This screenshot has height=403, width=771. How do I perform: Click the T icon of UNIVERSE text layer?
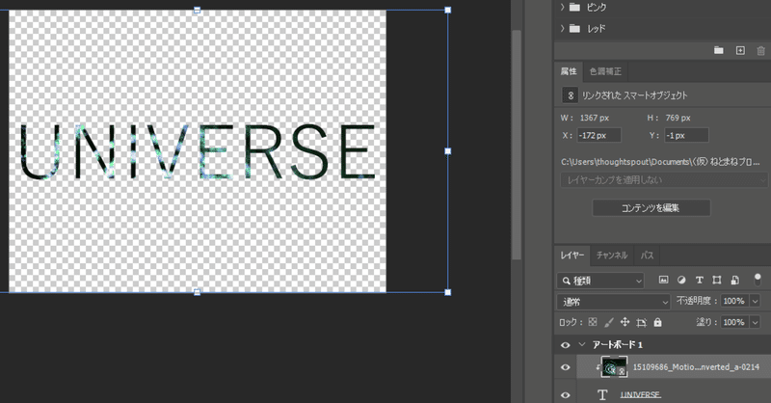(x=602, y=394)
